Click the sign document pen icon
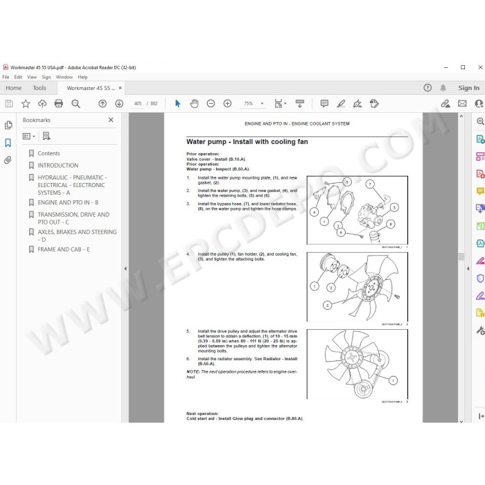Image resolution: width=485 pixels, height=485 pixels. coord(358,104)
